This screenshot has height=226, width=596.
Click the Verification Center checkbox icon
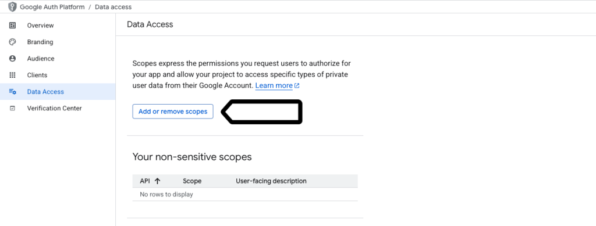coord(13,109)
